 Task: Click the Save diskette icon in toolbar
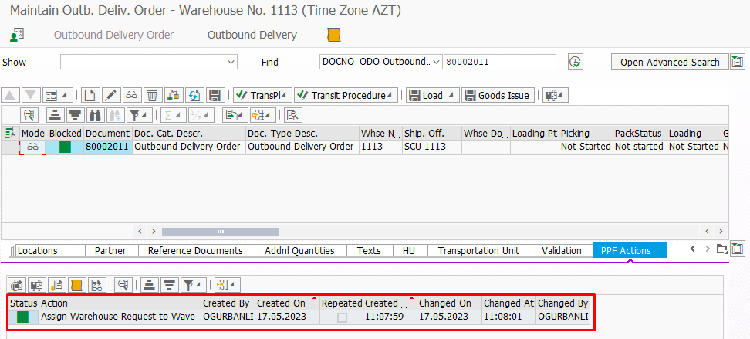215,95
